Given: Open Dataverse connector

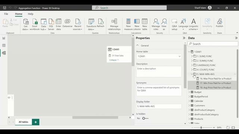Looking at the screenshot, I should (x=67, y=23).
